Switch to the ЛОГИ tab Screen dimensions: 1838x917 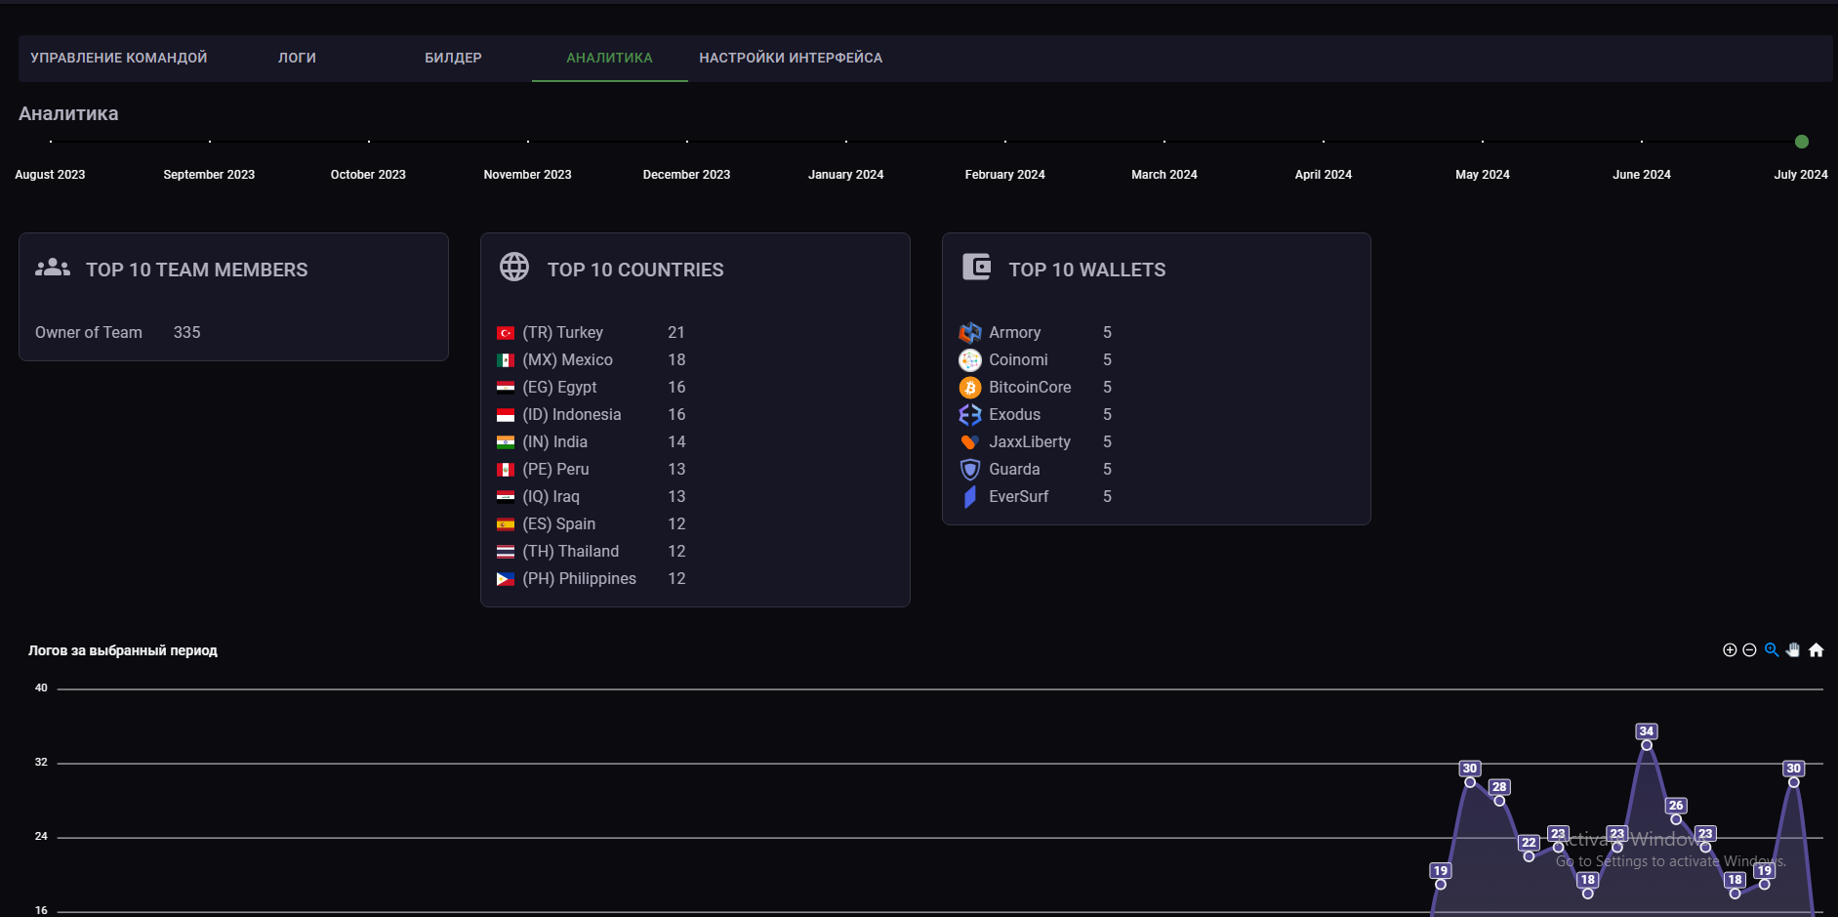tap(297, 58)
